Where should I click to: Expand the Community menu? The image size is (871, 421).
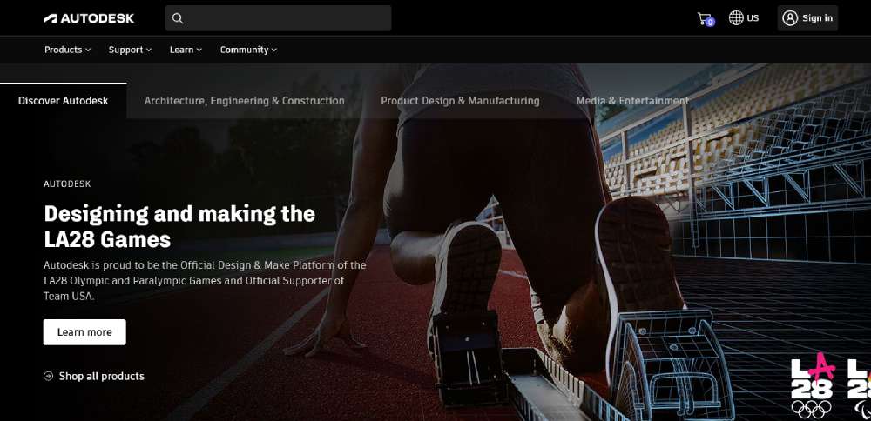pos(248,50)
